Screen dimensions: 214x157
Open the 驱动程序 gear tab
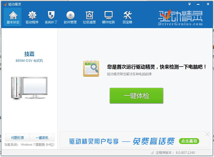coord(32,17)
